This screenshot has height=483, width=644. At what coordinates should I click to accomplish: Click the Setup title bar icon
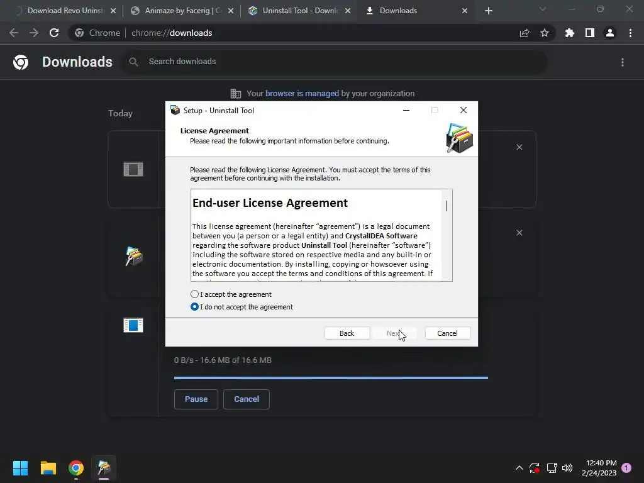point(175,110)
